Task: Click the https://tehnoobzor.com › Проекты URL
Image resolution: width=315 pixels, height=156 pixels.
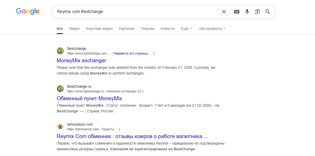Action: (91, 129)
